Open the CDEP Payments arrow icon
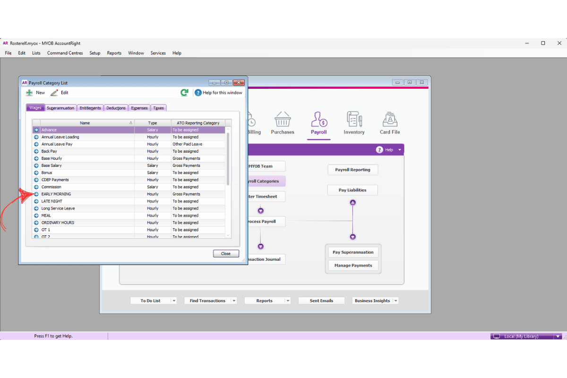The width and height of the screenshot is (567, 378). point(36,180)
